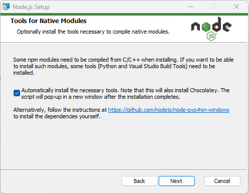Click the 'Some npm modules need to be compiled' paragraph
249x194 pixels.
123,66
